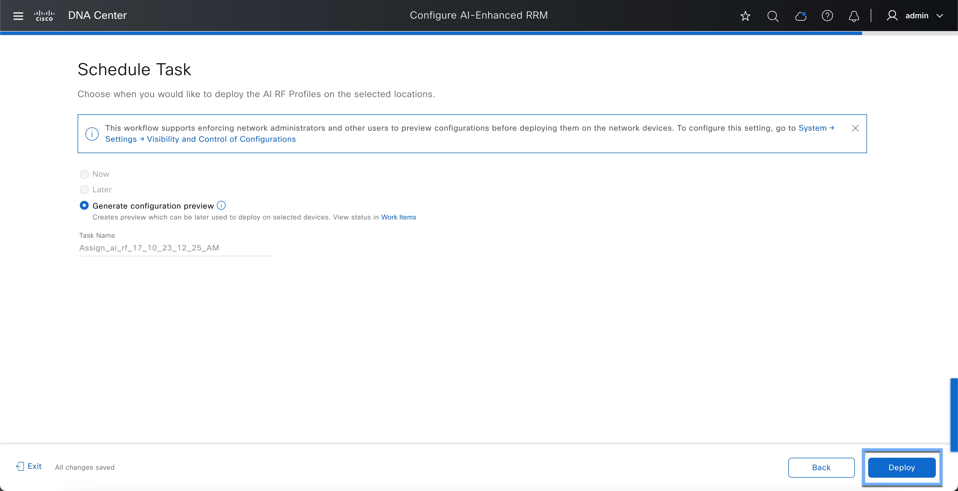The image size is (958, 491).
Task: View status in Work Items
Action: click(x=398, y=217)
